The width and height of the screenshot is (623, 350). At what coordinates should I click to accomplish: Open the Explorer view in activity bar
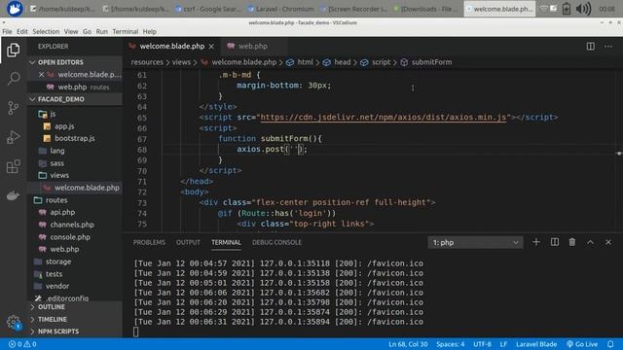13,50
